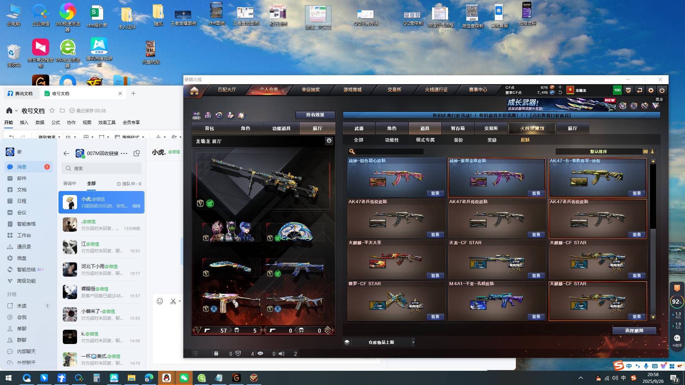Click the home icon in game navigation

[194, 91]
